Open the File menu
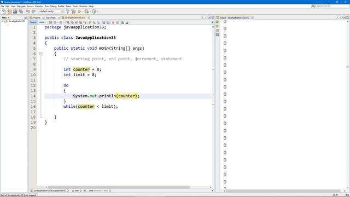This screenshot has width=350, height=197. tap(2, 6)
